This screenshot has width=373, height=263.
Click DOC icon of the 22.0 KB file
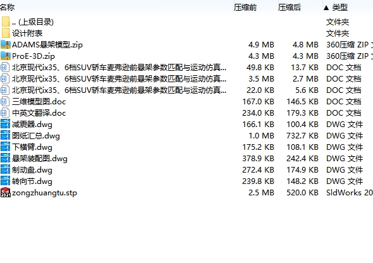[x=5, y=90]
